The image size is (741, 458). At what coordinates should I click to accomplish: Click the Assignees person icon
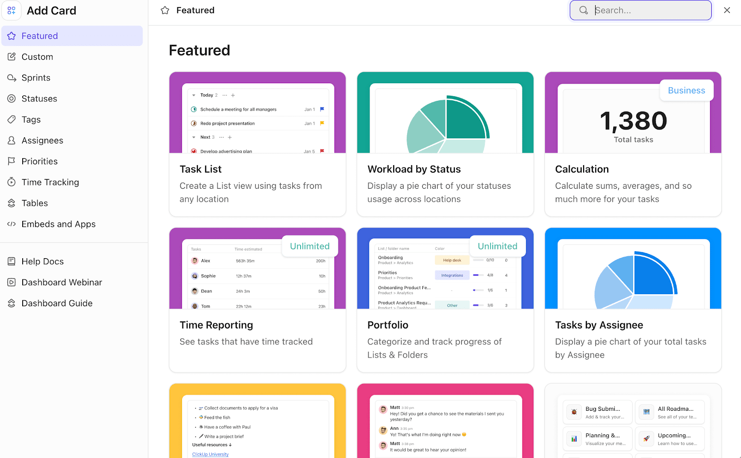[12, 140]
